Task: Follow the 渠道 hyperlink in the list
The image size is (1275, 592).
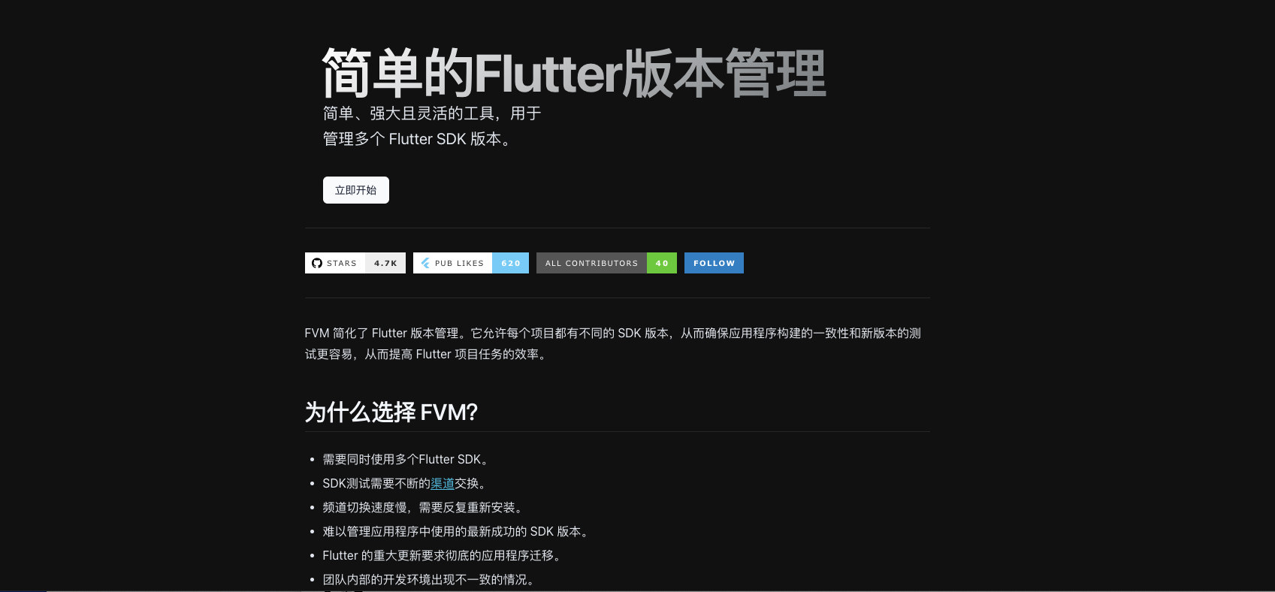Action: (443, 484)
